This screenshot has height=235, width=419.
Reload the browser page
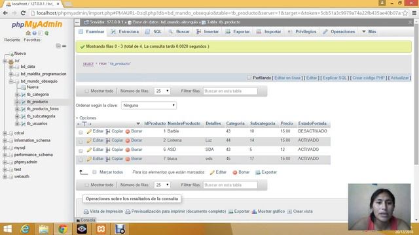pyautogui.click(x=23, y=13)
